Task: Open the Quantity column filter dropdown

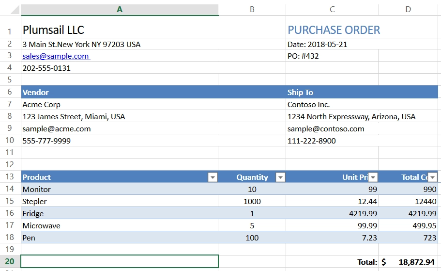Action: (x=280, y=177)
